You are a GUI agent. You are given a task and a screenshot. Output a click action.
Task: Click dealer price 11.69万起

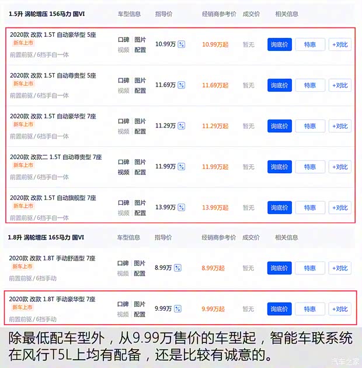pyautogui.click(x=215, y=85)
